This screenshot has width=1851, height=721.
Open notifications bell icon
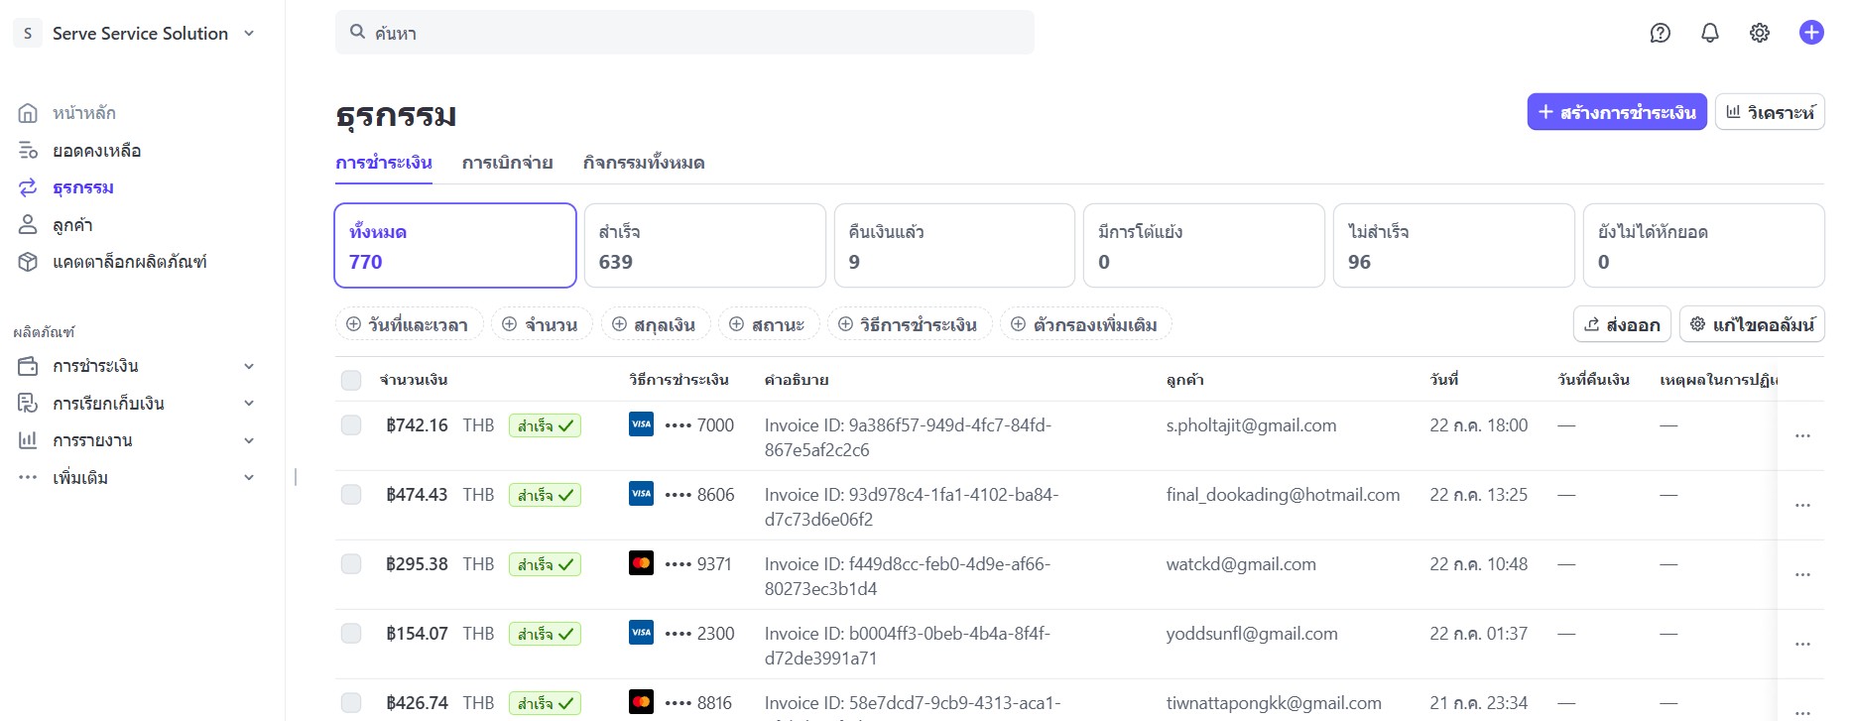point(1709,33)
